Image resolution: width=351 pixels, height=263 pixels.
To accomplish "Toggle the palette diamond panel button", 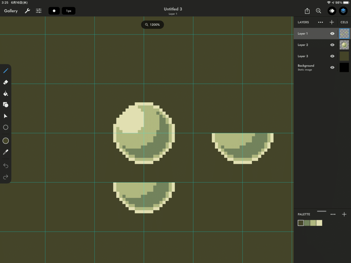I will pos(332,11).
